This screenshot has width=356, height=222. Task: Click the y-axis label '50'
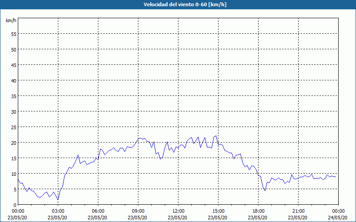coord(14,50)
